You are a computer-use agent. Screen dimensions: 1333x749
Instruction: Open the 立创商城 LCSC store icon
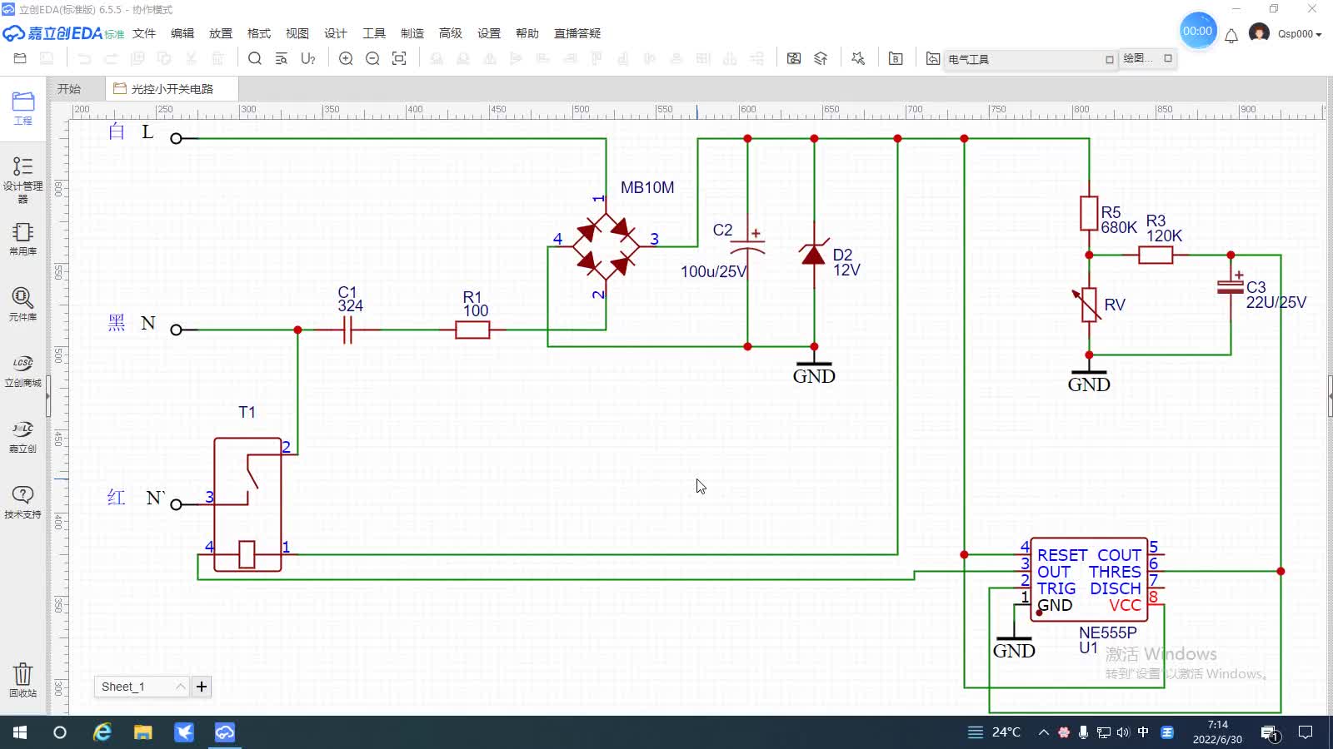pos(23,370)
